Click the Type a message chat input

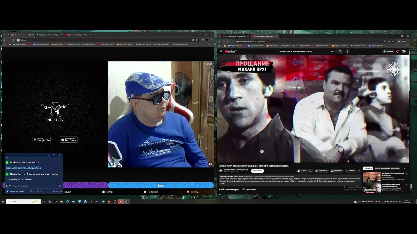tap(35, 186)
